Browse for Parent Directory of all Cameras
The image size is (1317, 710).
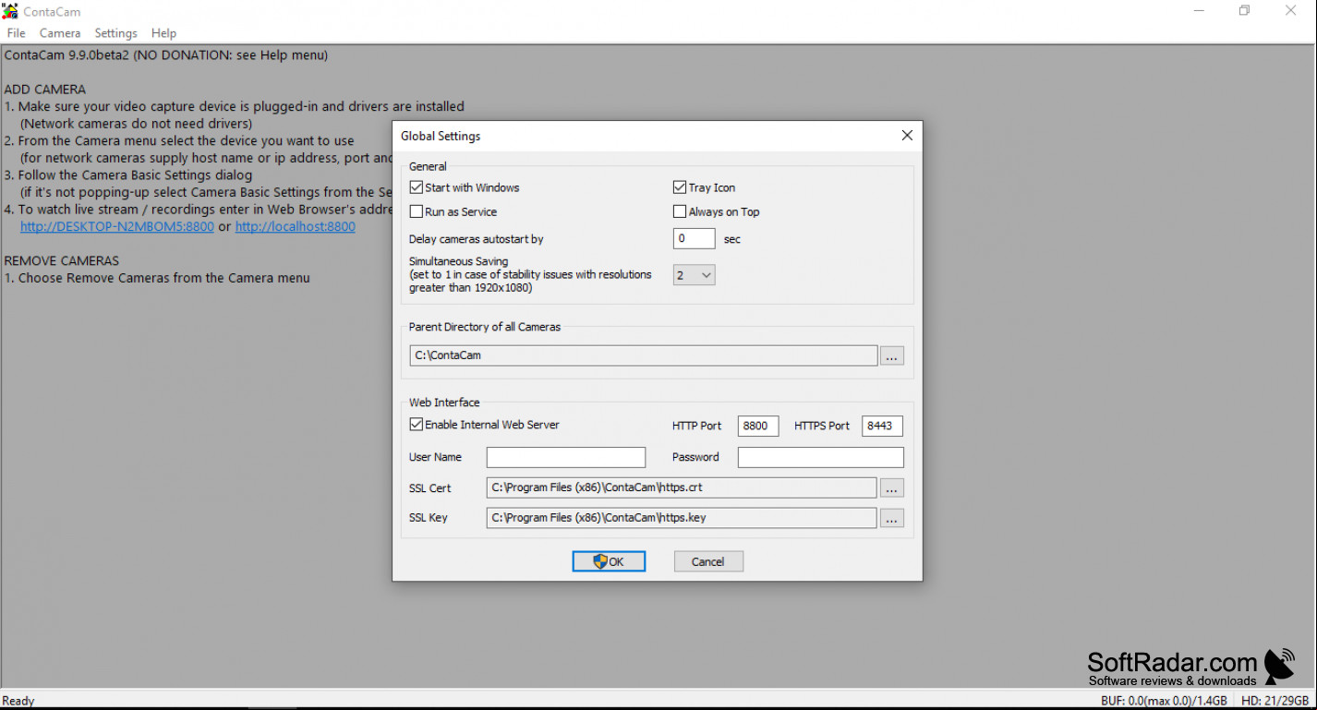891,355
